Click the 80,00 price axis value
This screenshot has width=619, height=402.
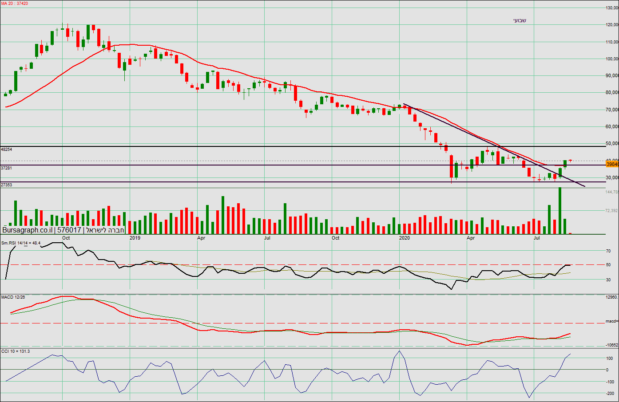[612, 93]
